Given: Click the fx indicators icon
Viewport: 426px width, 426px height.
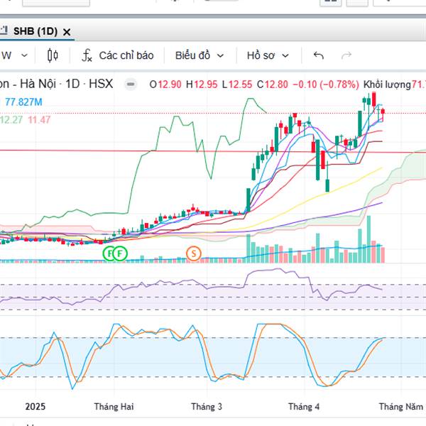Looking at the screenshot, I should [87, 55].
